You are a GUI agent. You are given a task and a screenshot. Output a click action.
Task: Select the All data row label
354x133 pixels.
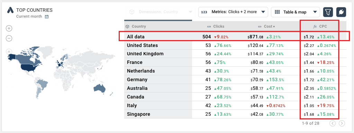pyautogui.click(x=136, y=37)
